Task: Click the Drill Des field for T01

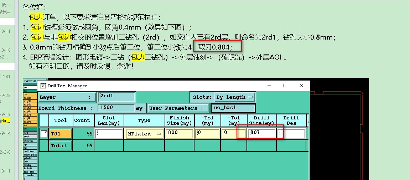Action: click(x=291, y=134)
